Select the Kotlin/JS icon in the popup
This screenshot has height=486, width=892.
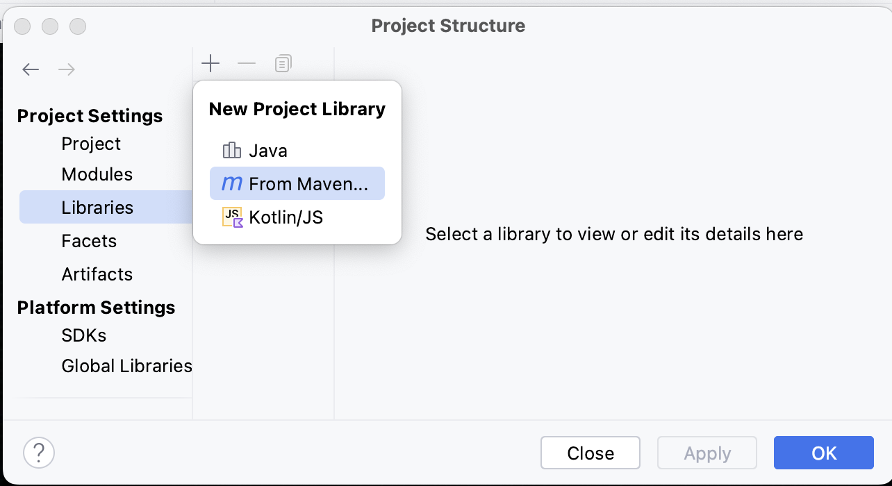pyautogui.click(x=233, y=217)
